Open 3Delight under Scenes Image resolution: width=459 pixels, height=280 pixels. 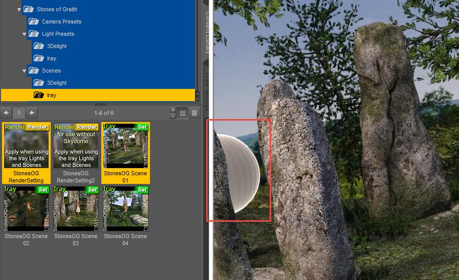click(x=57, y=83)
